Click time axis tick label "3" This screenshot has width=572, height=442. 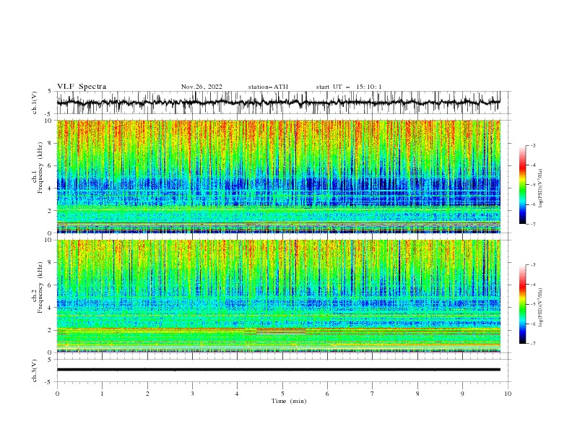(192, 394)
